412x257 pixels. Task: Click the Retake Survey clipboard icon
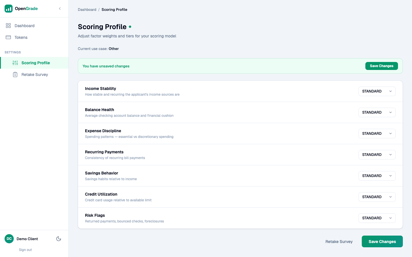(15, 74)
